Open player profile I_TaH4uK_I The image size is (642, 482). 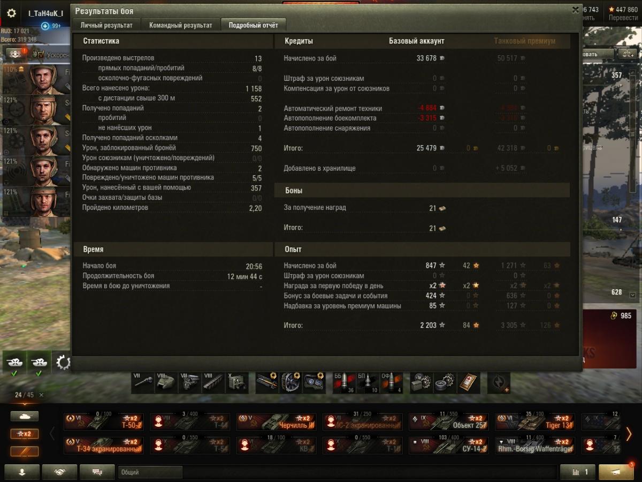(45, 13)
